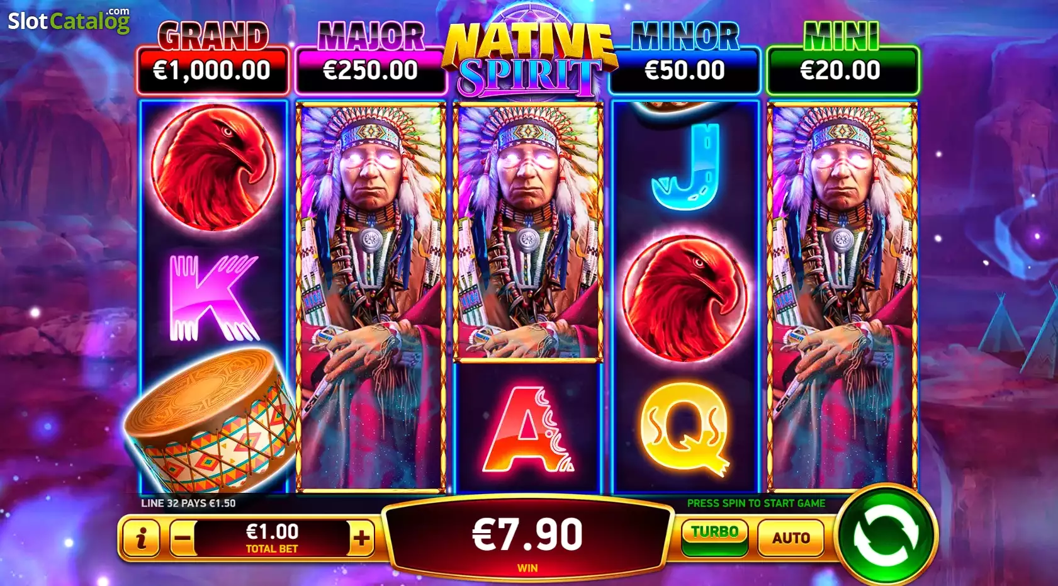
Task: Open the Auto spin options
Action: tap(791, 538)
